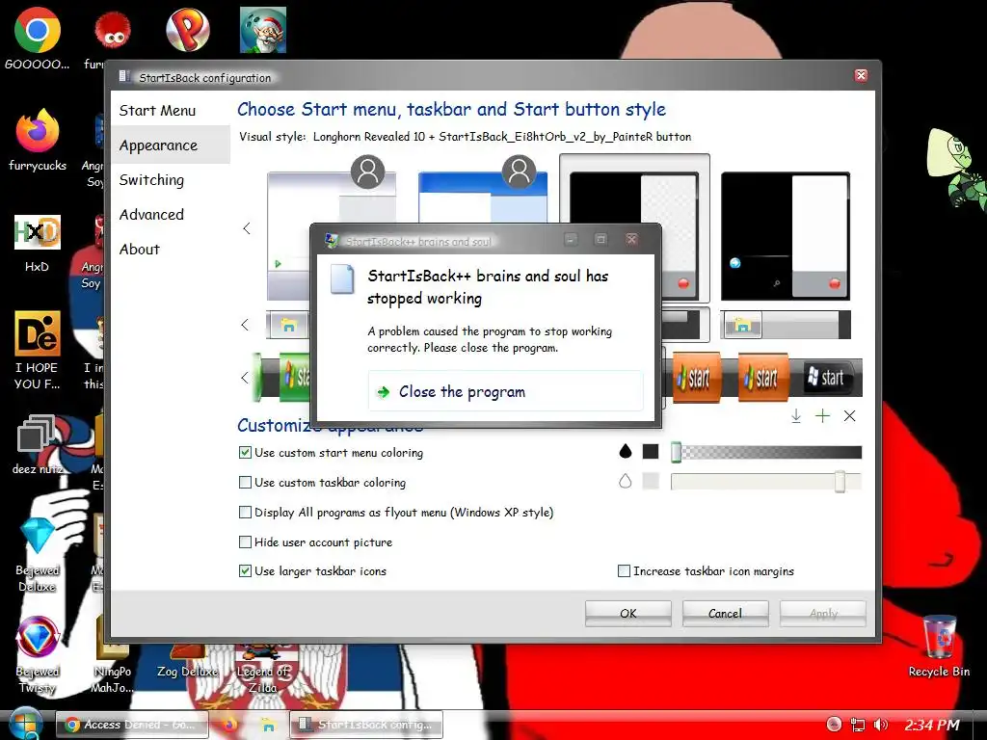The width and height of the screenshot is (987, 740).
Task: Click the light grey taskbar color swatch
Action: coord(651,482)
